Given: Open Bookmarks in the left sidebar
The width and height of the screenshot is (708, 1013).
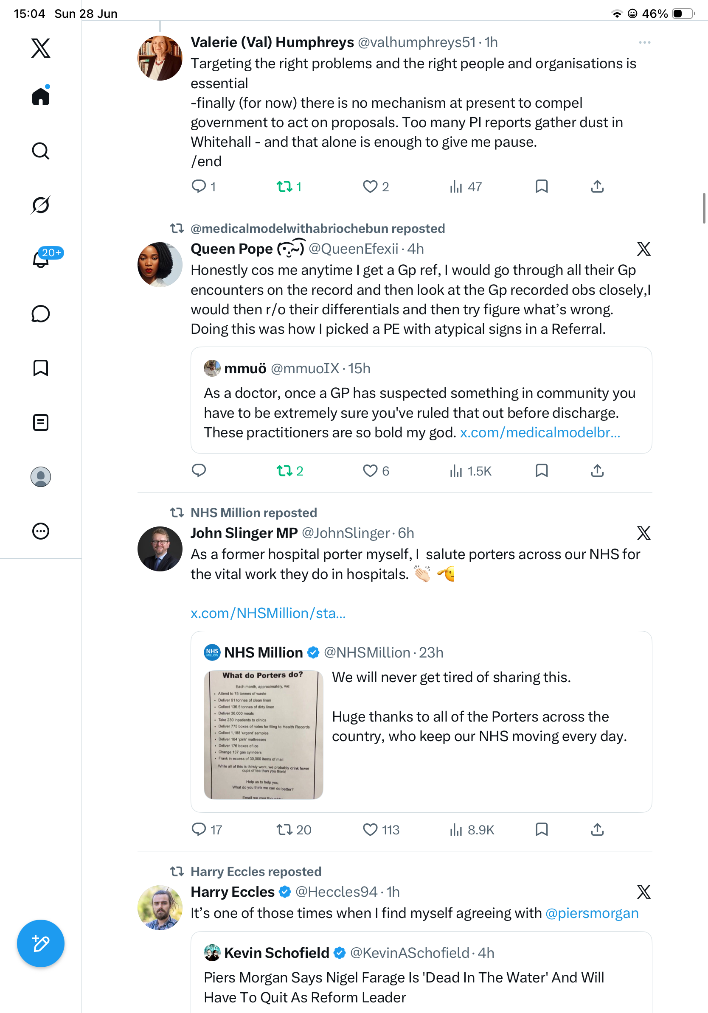Looking at the screenshot, I should (x=41, y=368).
